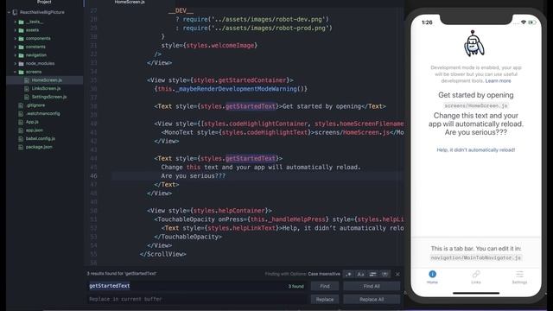
Task: Toggle whole word option in find panel
Action: 385,274
